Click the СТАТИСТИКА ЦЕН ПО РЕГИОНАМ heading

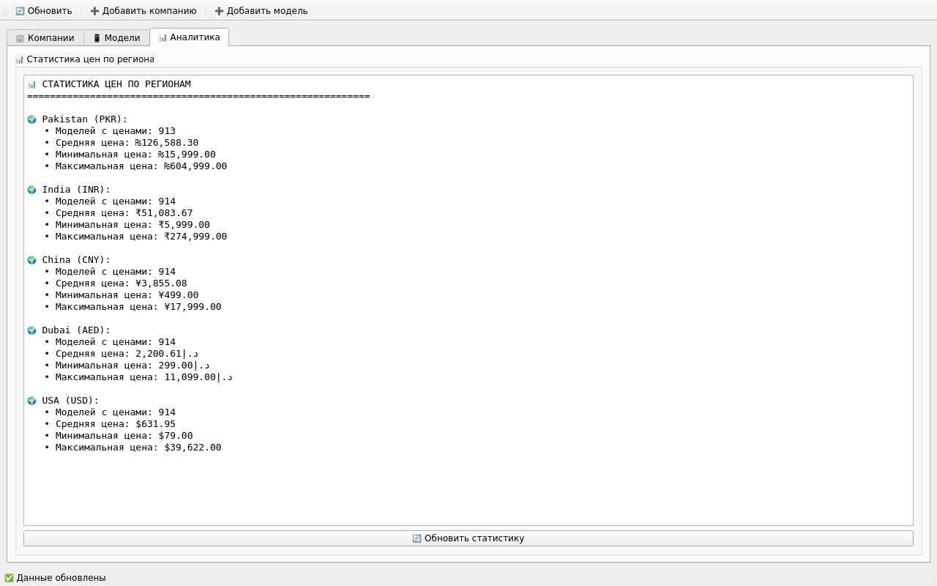click(x=116, y=84)
